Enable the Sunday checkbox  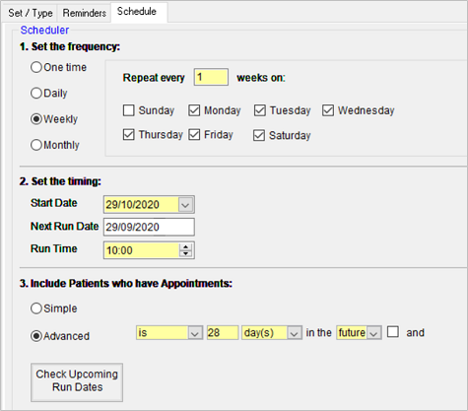pyautogui.click(x=128, y=110)
